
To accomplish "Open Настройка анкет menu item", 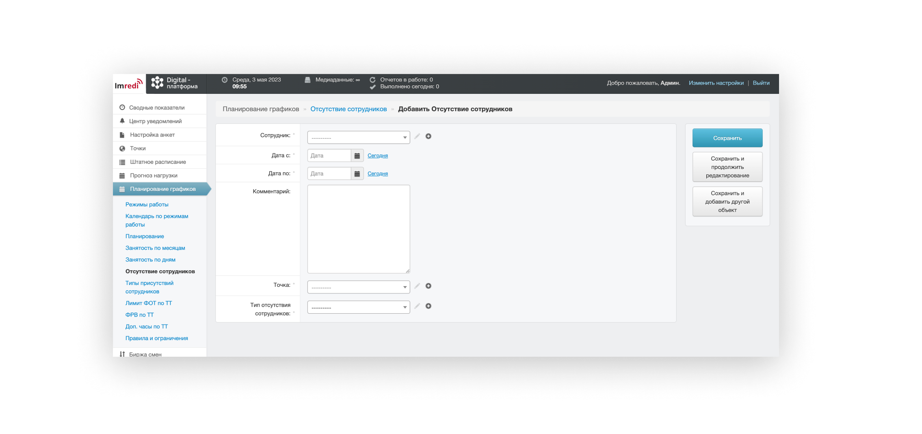I will pos(160,135).
